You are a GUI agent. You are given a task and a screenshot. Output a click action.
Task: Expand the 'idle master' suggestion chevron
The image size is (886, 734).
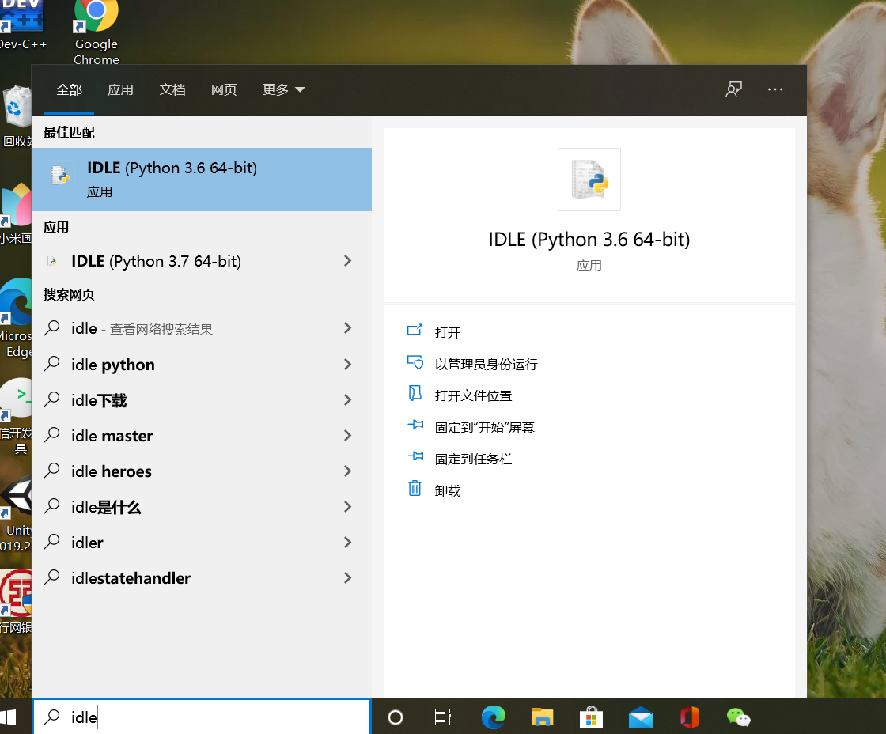[x=347, y=436]
